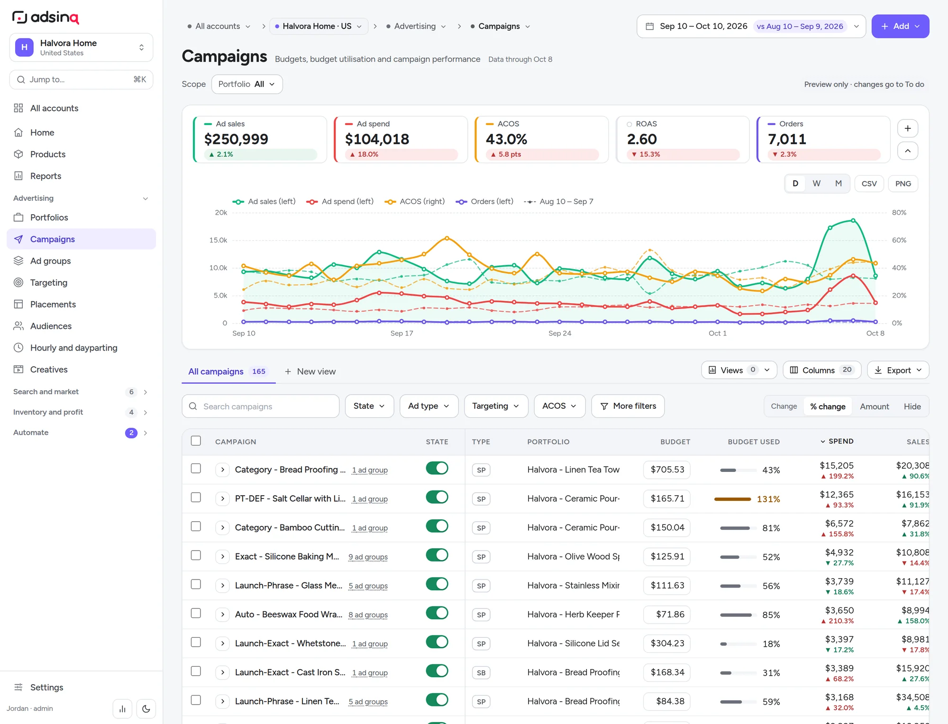Open Audiences people icon
The image size is (948, 724).
(x=18, y=326)
